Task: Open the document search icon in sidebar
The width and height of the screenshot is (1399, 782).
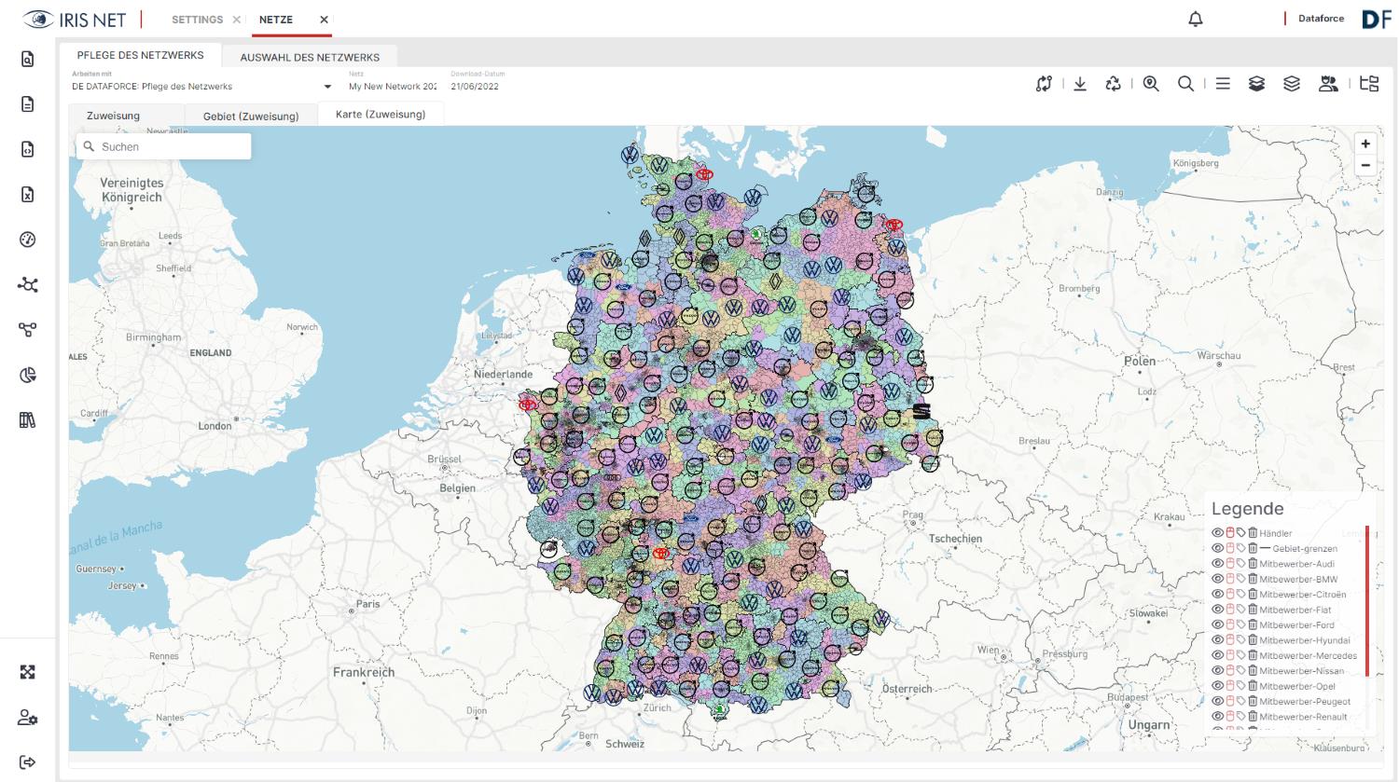Action: click(27, 60)
